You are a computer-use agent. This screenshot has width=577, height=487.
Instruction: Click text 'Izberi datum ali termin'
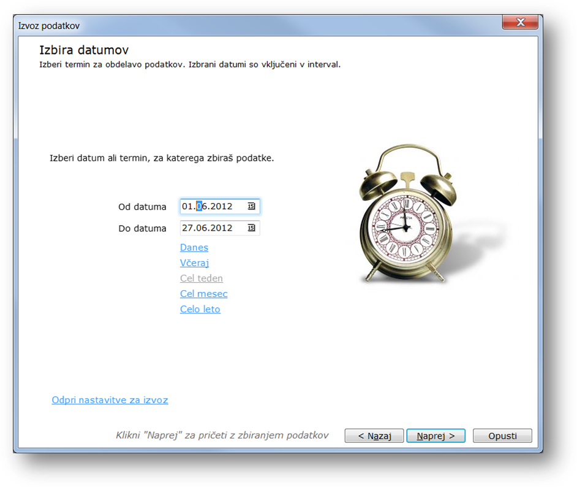point(100,158)
